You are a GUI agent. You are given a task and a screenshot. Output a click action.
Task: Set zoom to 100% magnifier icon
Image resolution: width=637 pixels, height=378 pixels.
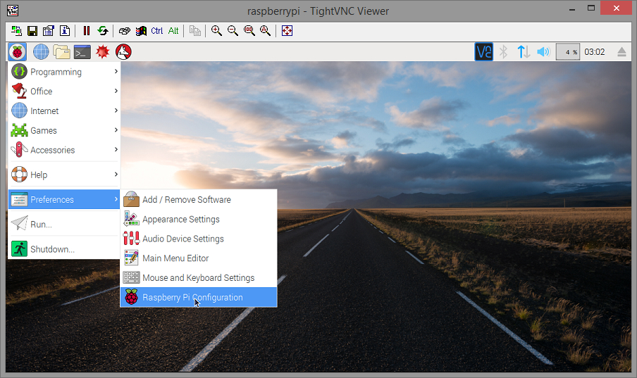pyautogui.click(x=249, y=31)
